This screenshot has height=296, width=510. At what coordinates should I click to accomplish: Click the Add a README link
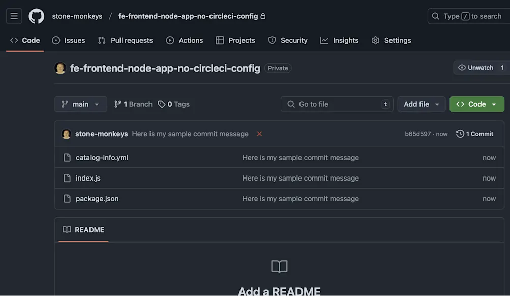(279, 290)
